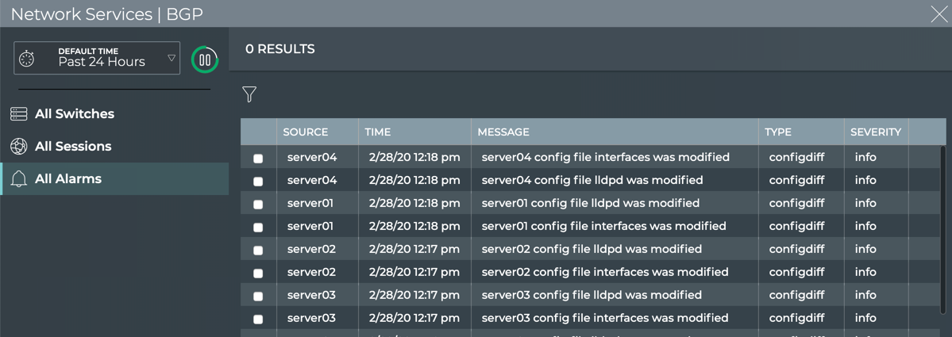Switch to All Switches tab
952x337 pixels.
75,114
